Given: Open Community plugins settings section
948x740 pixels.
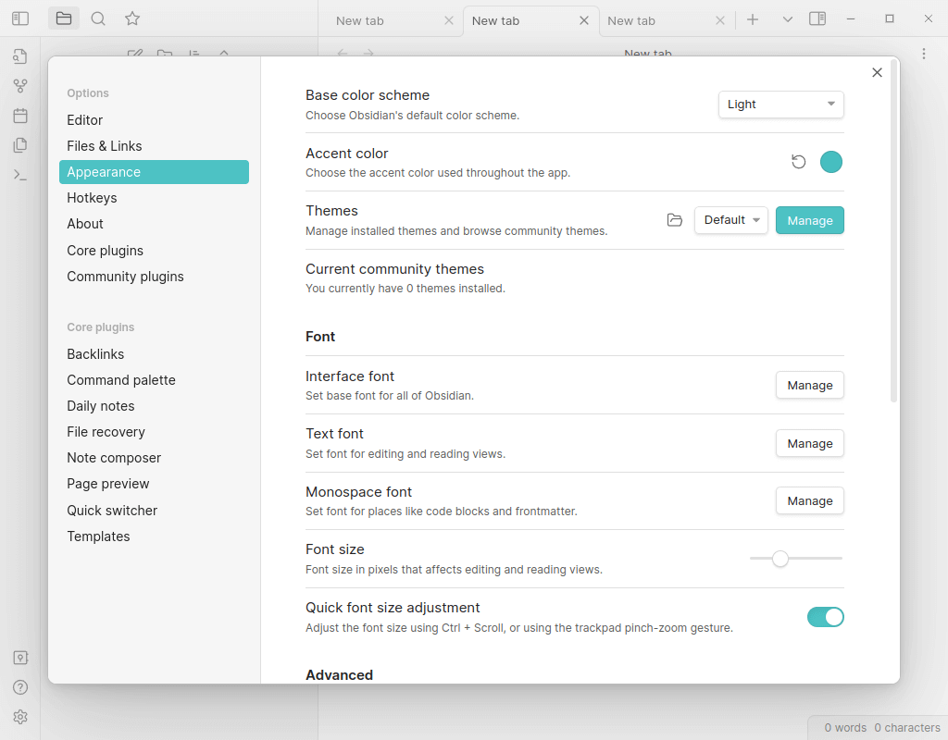Looking at the screenshot, I should pyautogui.click(x=125, y=277).
